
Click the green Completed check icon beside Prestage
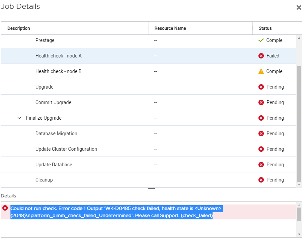tap(261, 40)
